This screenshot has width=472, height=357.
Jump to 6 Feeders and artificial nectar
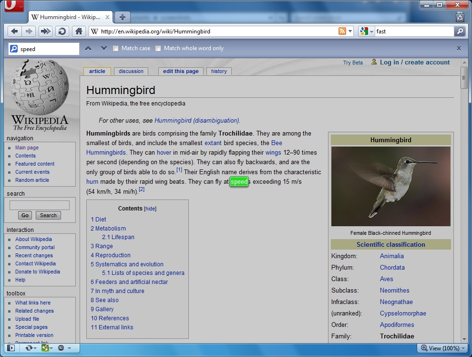click(x=129, y=282)
